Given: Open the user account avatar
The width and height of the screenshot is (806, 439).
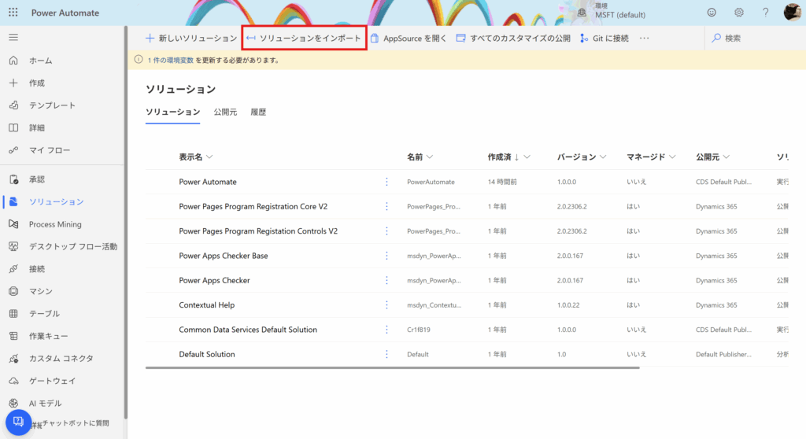Looking at the screenshot, I should tap(792, 13).
